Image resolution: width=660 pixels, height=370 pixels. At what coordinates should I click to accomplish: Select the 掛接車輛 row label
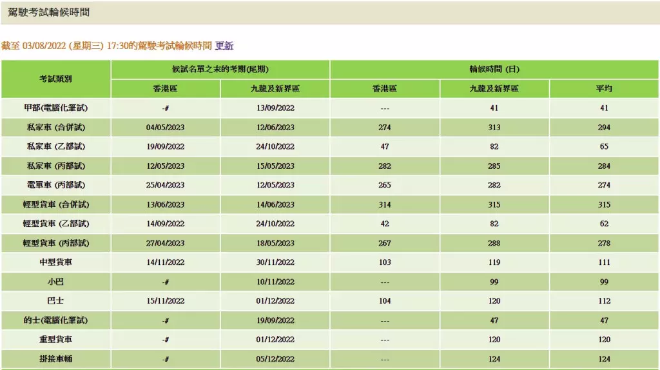coord(55,359)
